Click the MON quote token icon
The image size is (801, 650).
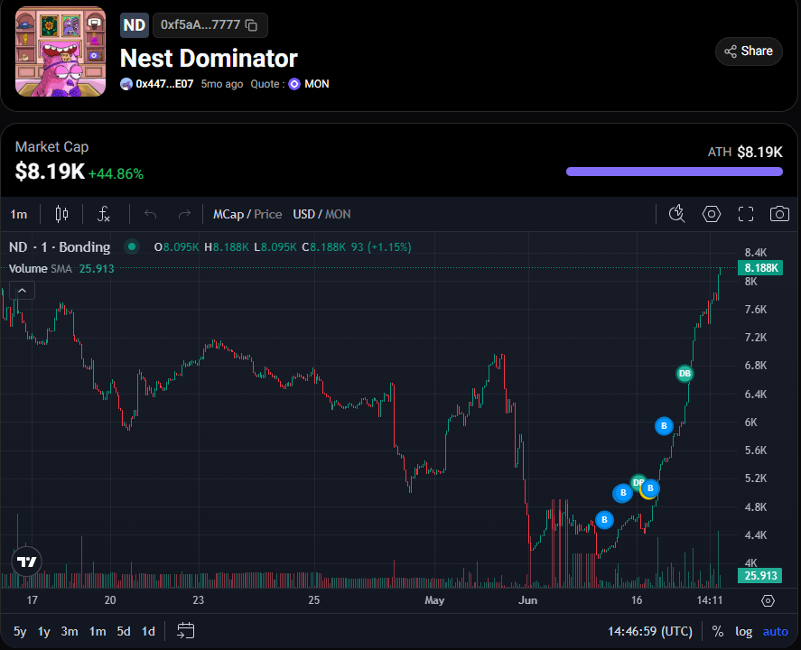(294, 84)
